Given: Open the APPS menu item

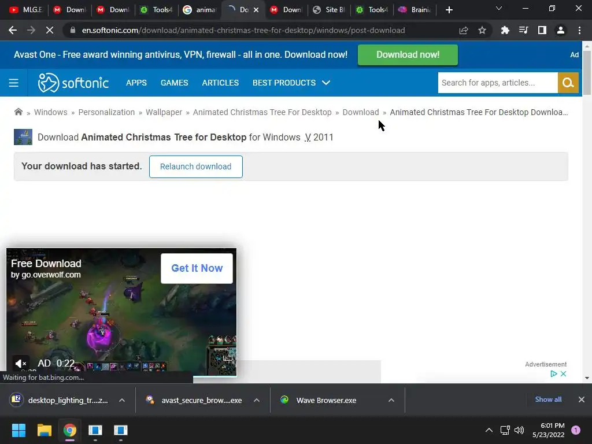Looking at the screenshot, I should (x=136, y=83).
